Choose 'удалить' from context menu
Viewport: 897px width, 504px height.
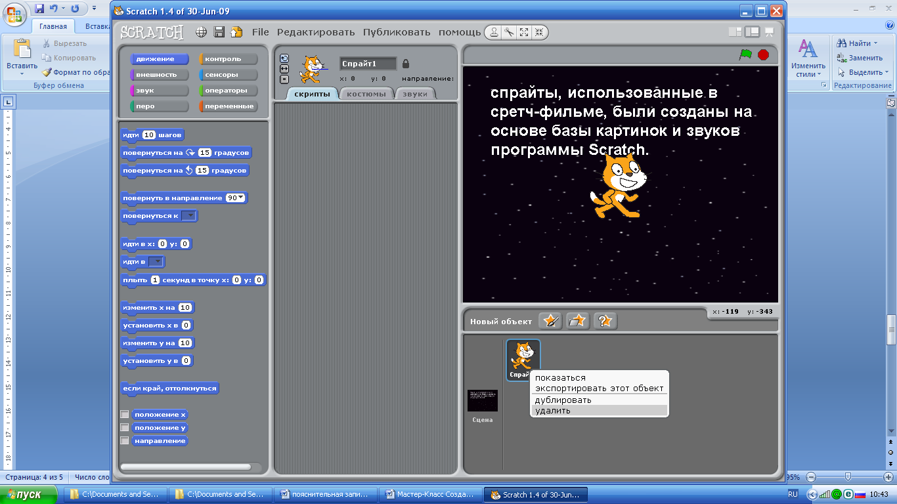(599, 410)
